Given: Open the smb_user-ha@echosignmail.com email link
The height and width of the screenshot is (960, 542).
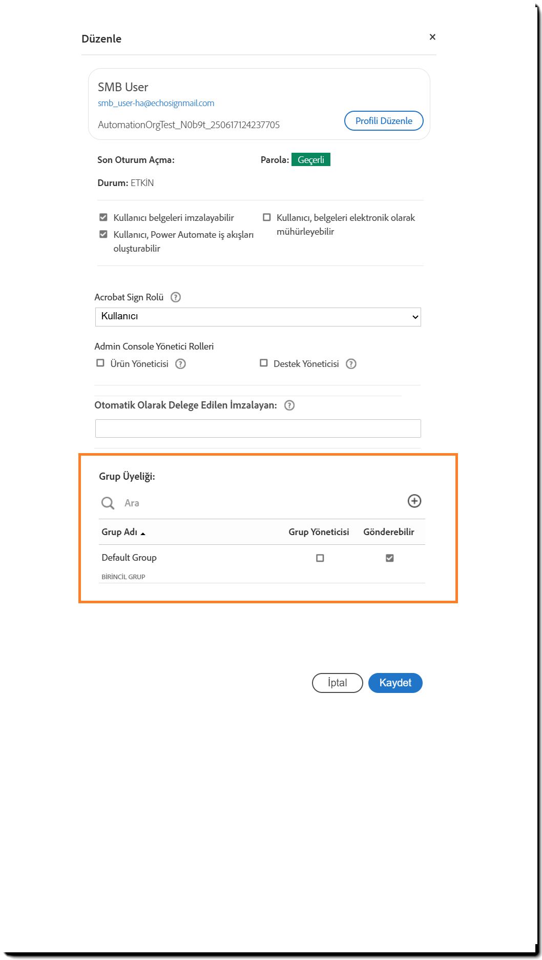Looking at the screenshot, I should [x=156, y=103].
